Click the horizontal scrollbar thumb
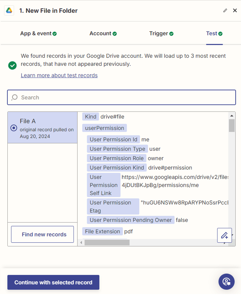 pyautogui.click(x=107, y=242)
